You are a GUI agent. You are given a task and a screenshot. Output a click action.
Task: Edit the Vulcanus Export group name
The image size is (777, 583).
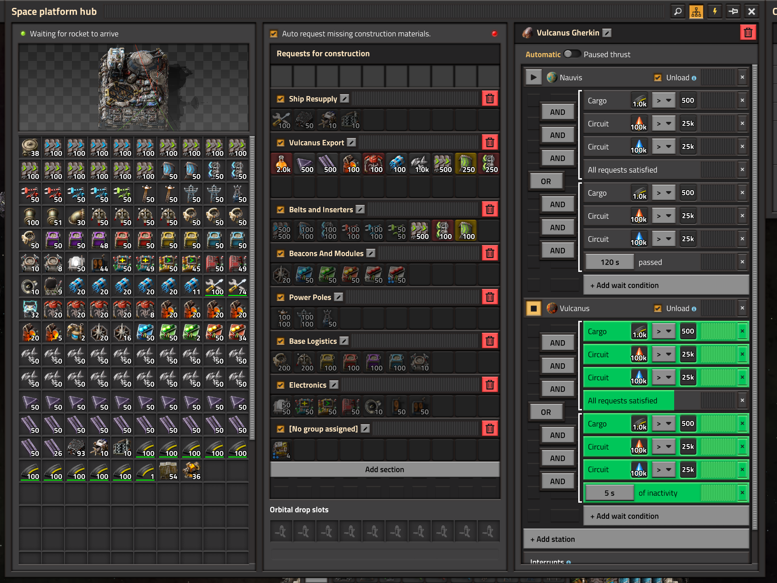click(x=351, y=143)
